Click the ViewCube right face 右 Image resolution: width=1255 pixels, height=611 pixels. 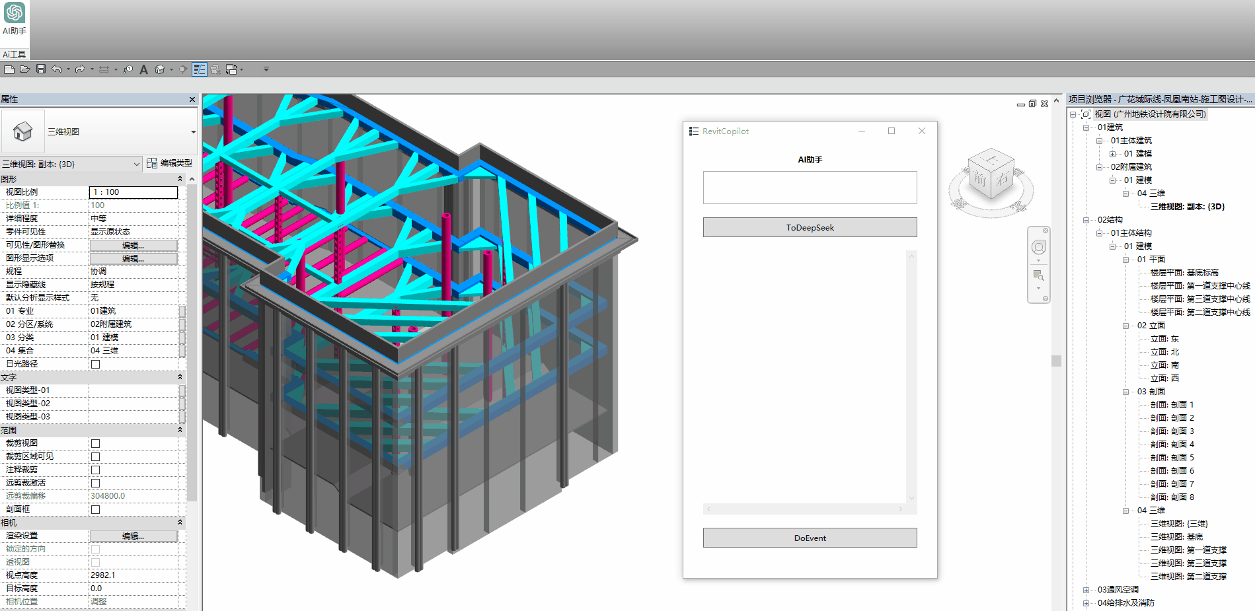(1003, 178)
